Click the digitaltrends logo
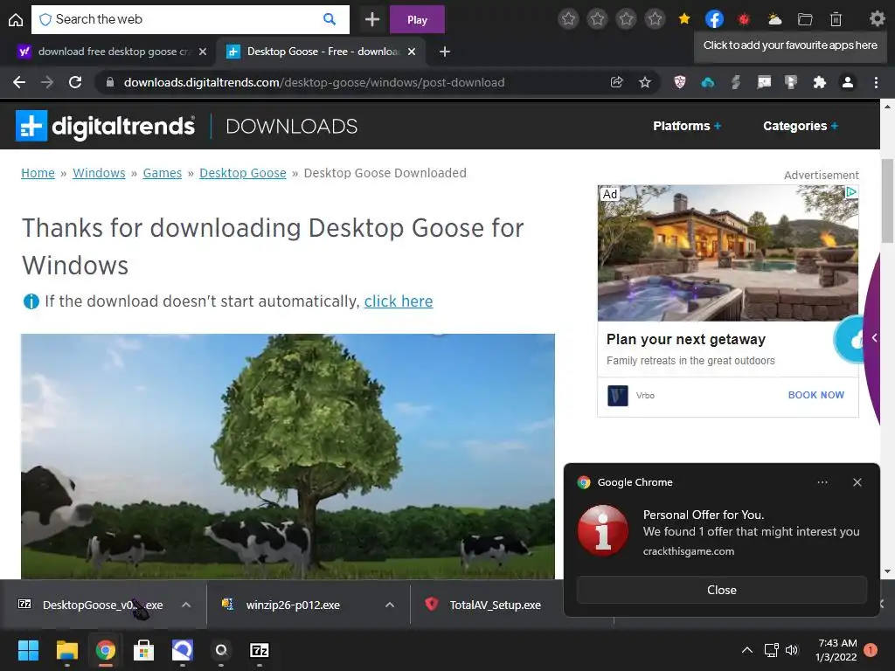895x671 pixels. point(105,126)
